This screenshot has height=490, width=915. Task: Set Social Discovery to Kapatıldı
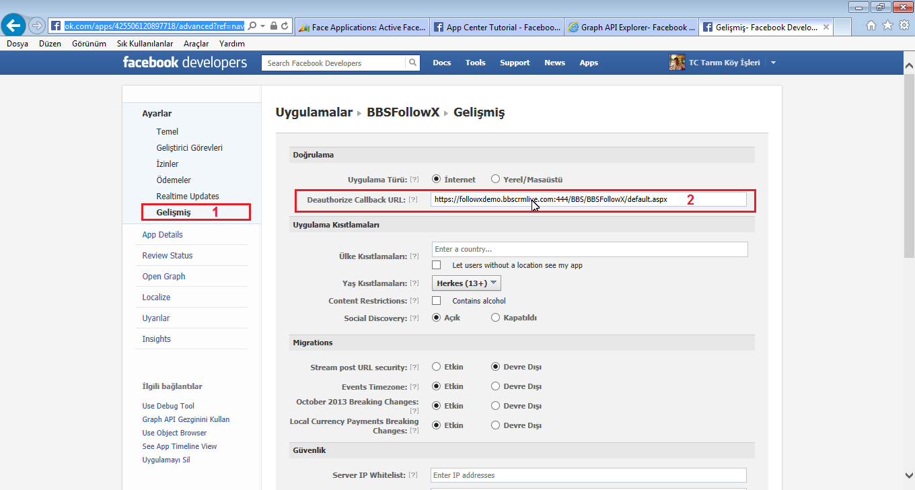pos(496,318)
